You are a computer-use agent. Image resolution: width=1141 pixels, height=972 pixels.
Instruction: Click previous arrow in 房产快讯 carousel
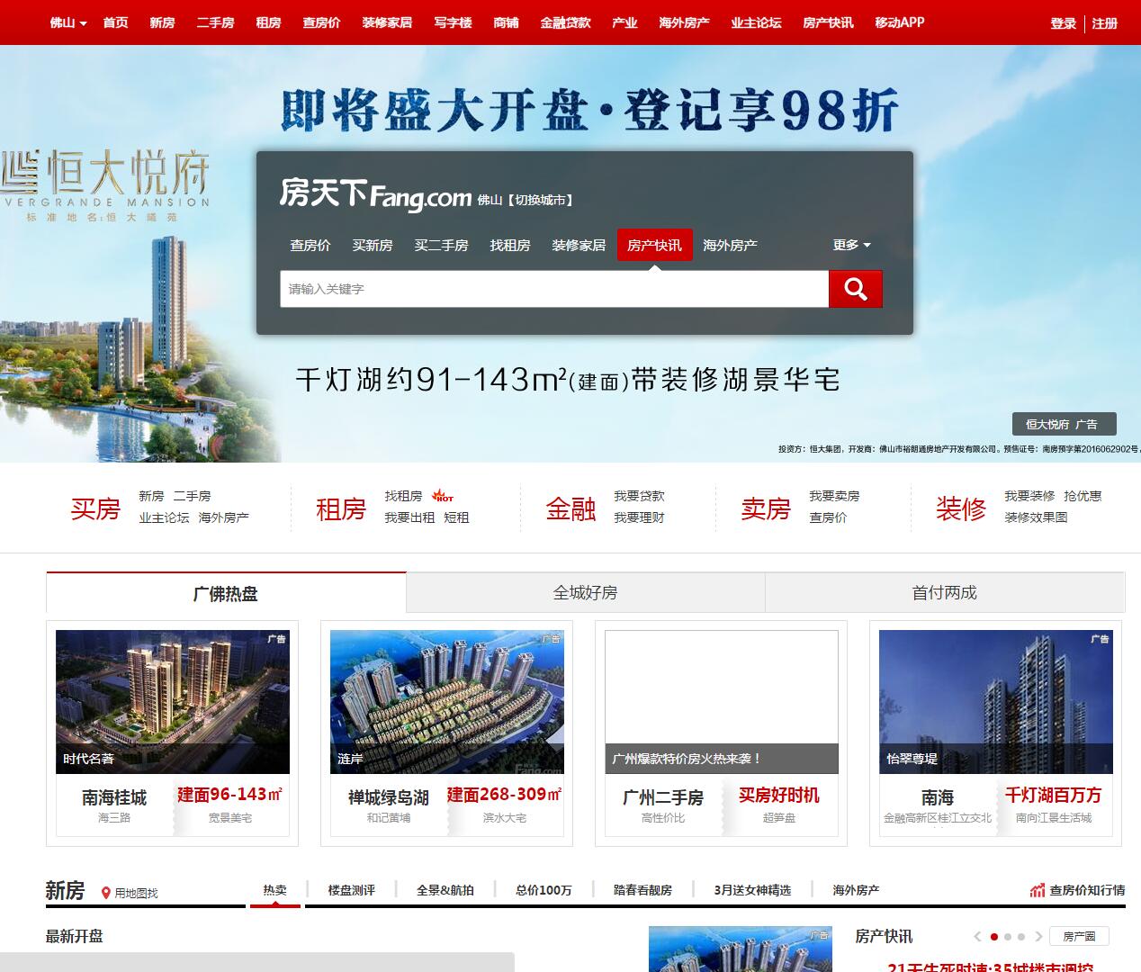click(x=977, y=937)
